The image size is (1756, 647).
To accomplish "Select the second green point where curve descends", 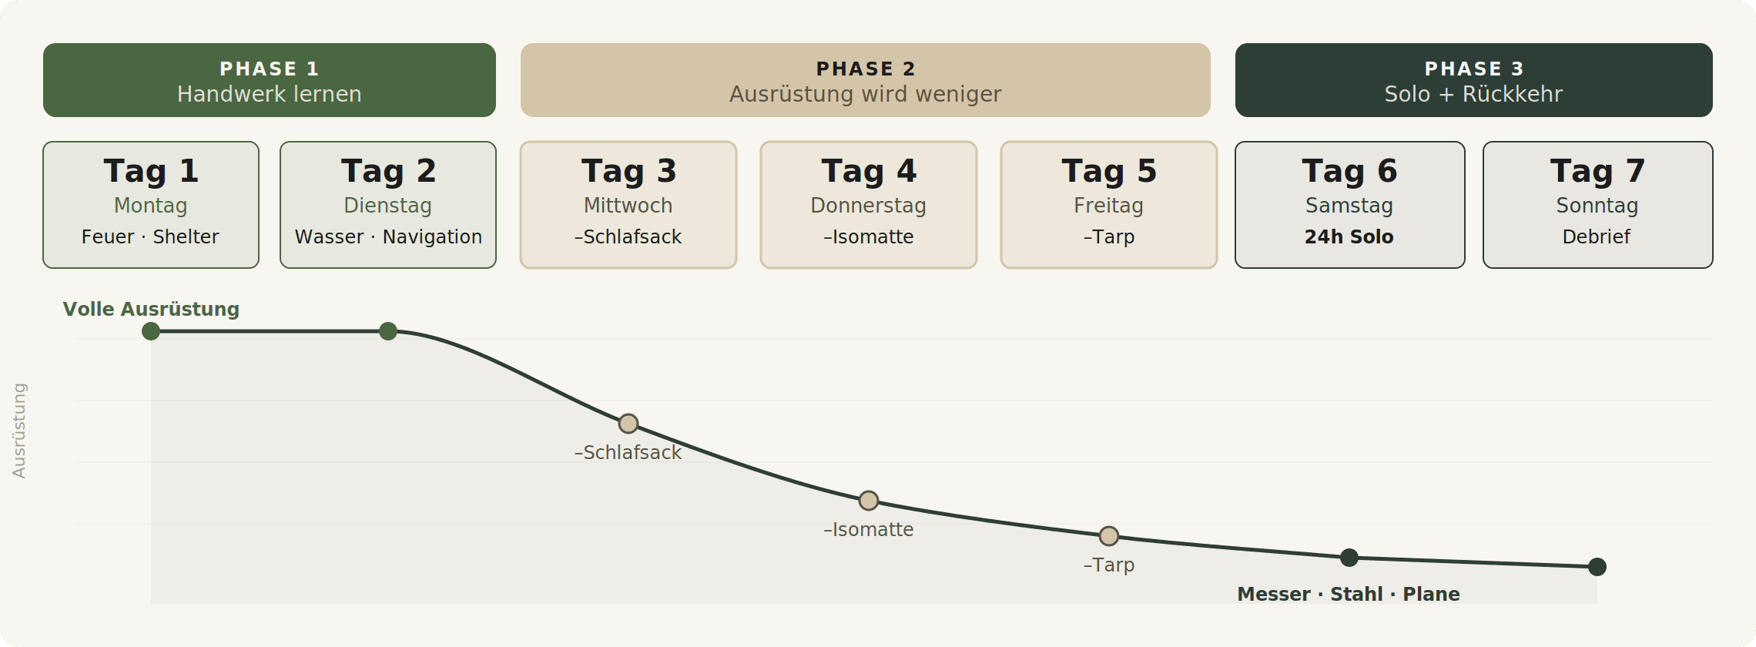I will [388, 331].
